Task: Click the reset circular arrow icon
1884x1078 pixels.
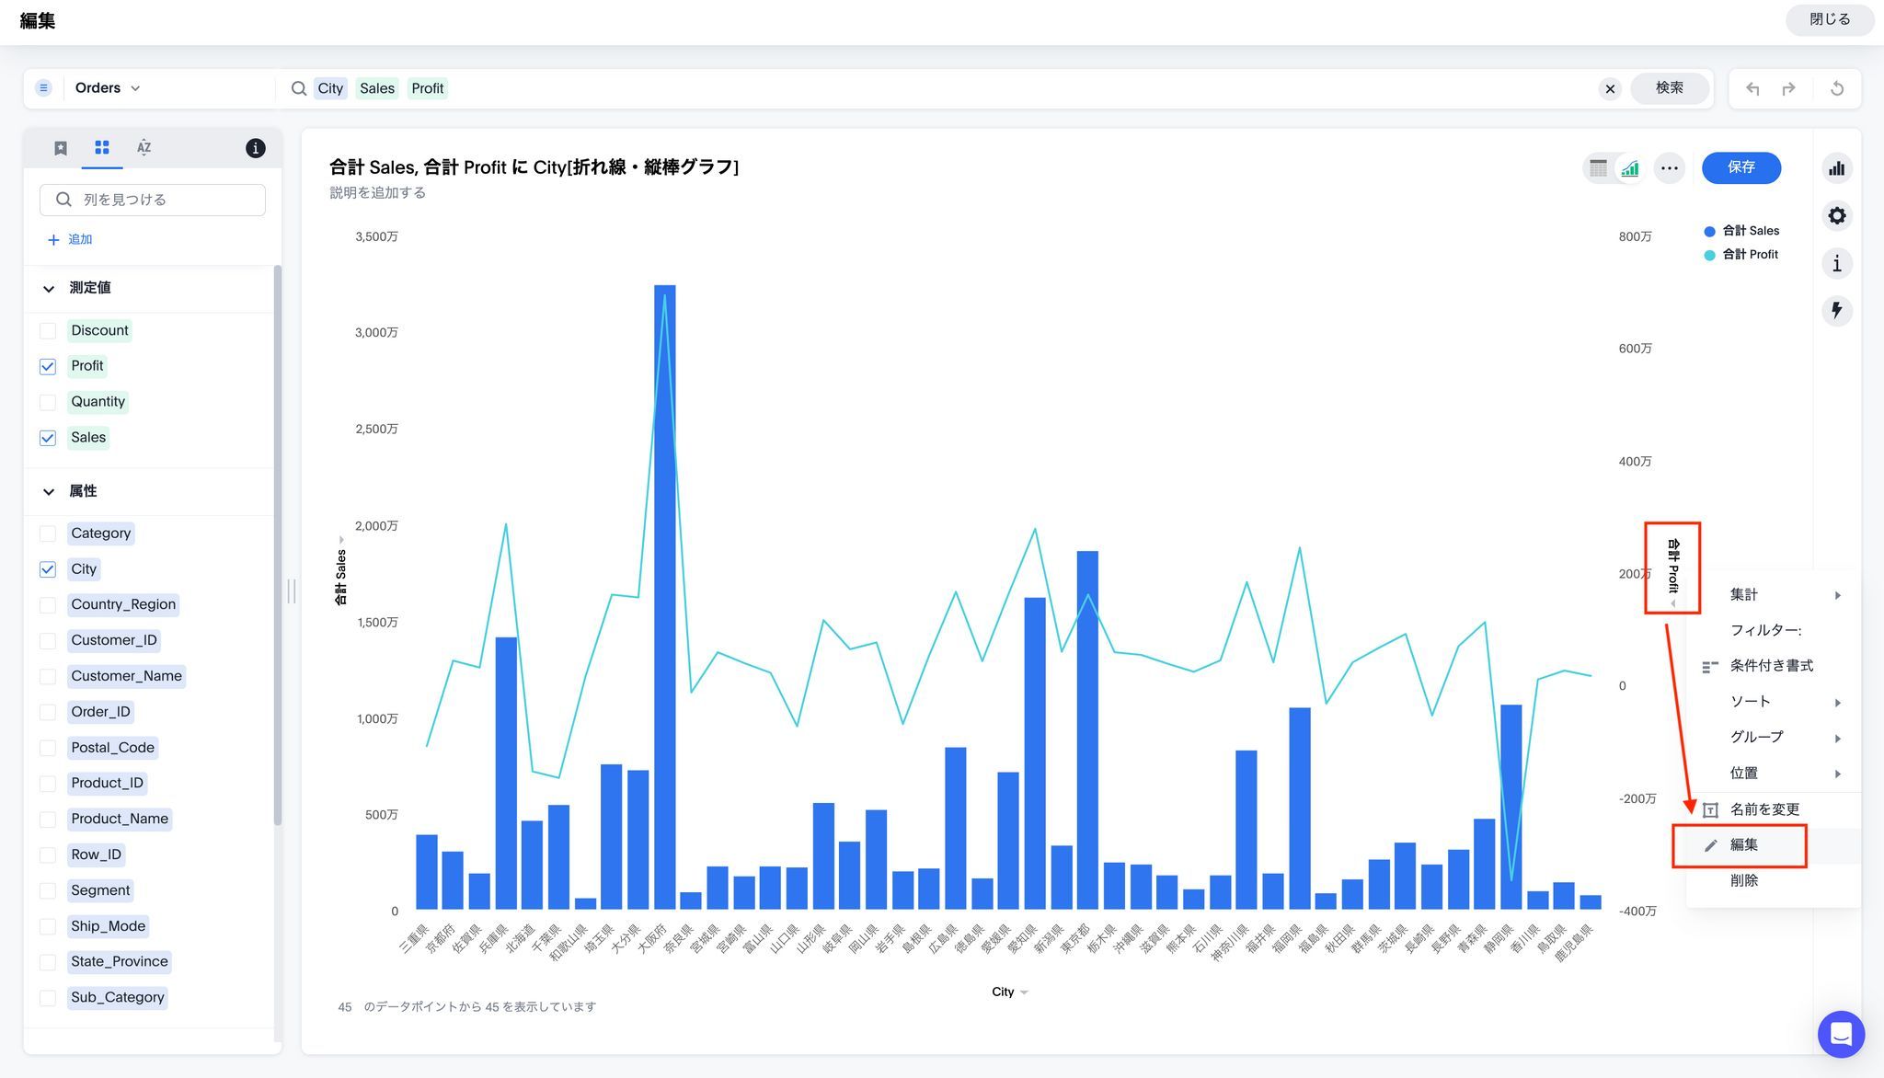Action: pos(1837,89)
